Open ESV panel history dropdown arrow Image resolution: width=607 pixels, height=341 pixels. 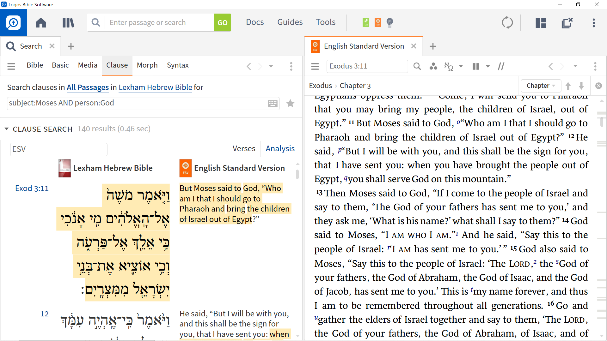(x=575, y=66)
